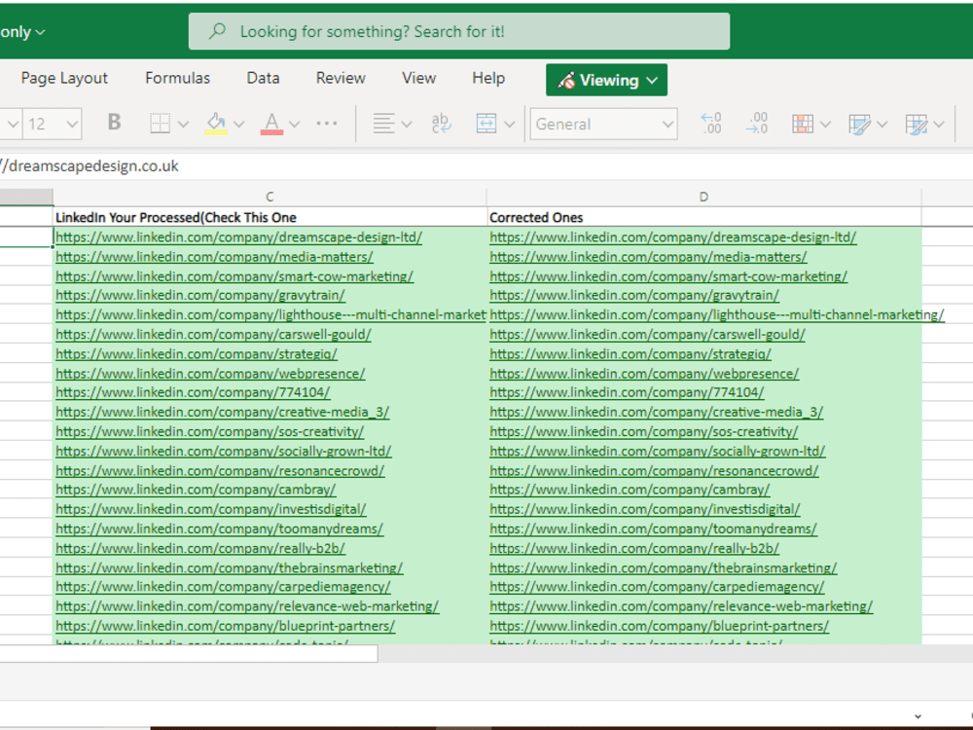Expand Format as Table dropdown arrow

point(882,125)
